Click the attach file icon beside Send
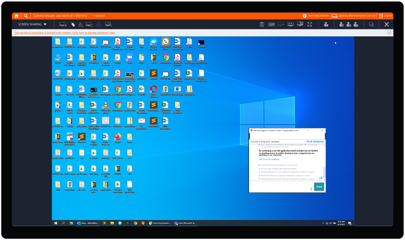This screenshot has width=405, height=240. [x=311, y=189]
